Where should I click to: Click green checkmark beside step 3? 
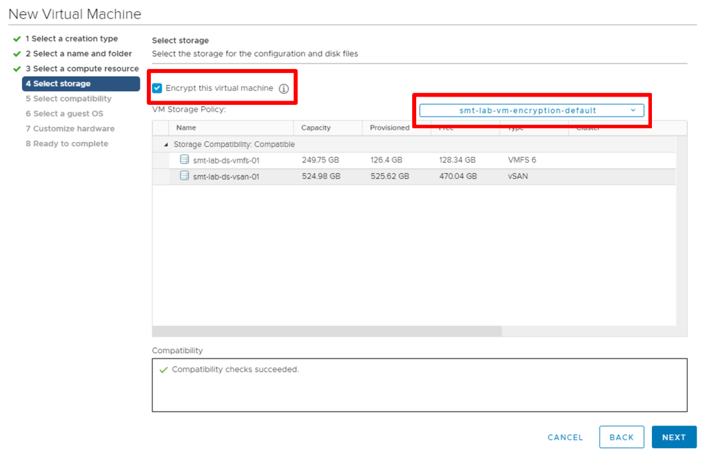pos(17,69)
